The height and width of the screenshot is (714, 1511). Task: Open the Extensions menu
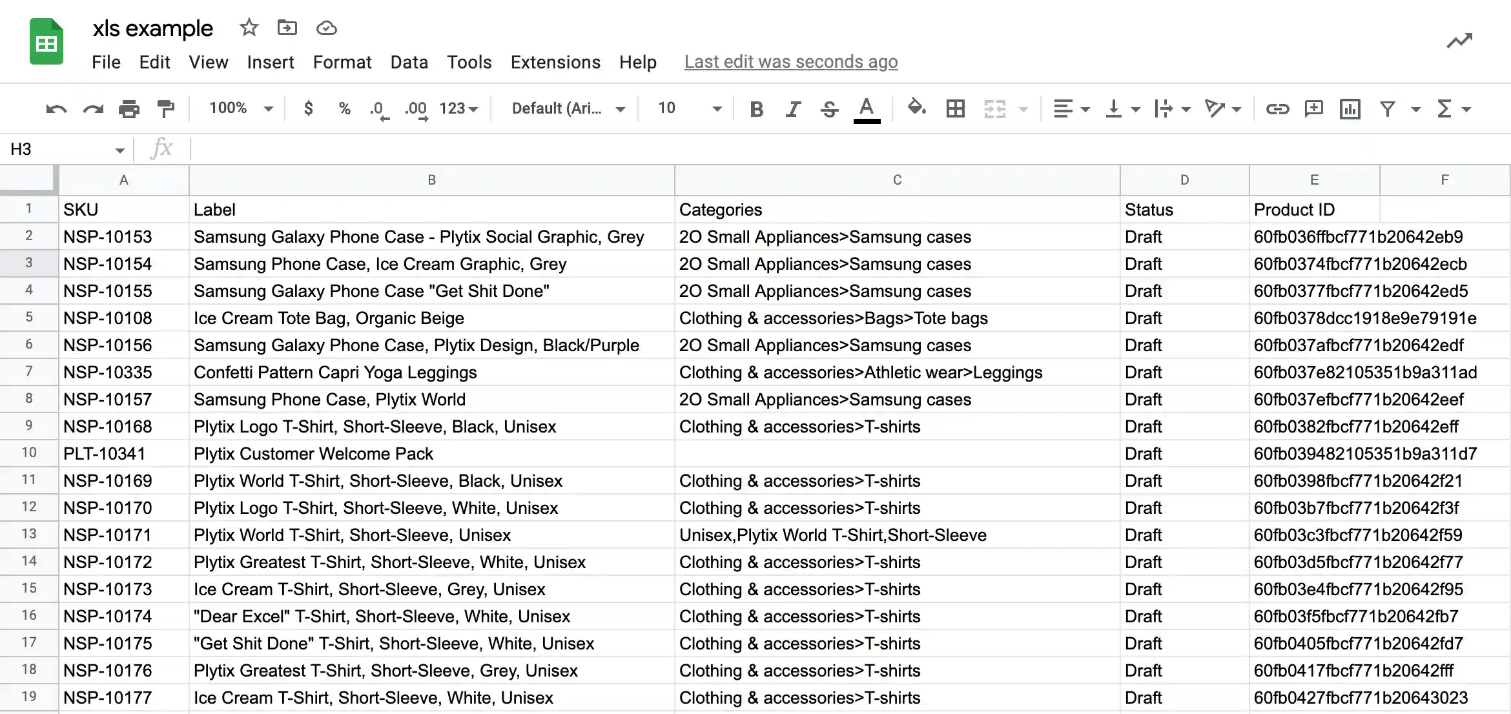[555, 62]
